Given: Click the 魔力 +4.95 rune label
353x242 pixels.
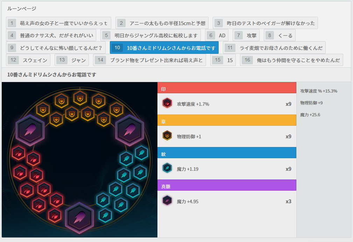Looking at the screenshot, I should [188, 201].
